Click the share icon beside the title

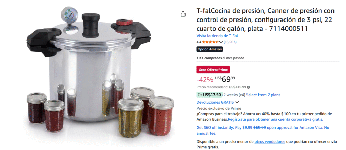click(183, 14)
